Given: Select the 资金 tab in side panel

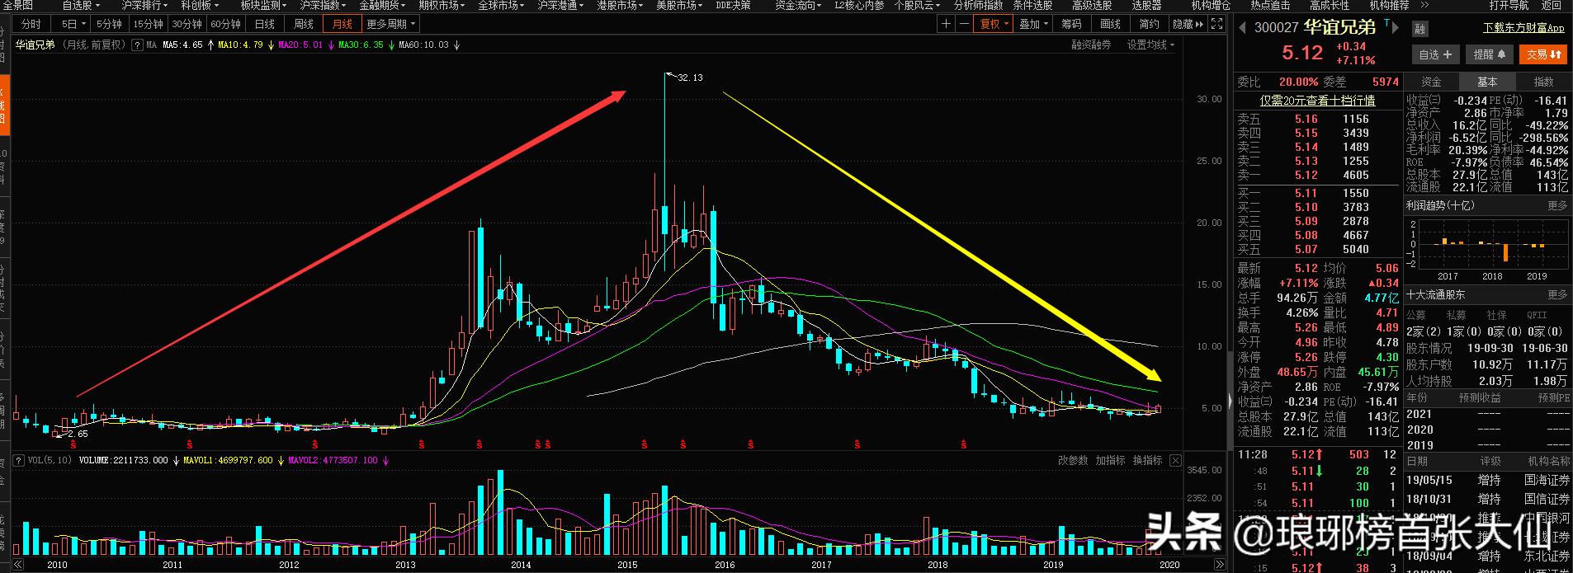Looking at the screenshot, I should 1431,82.
